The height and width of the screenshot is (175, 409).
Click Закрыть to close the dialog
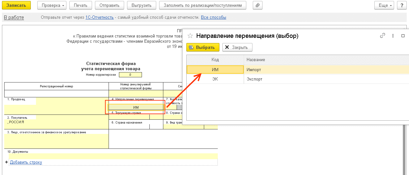237,47
